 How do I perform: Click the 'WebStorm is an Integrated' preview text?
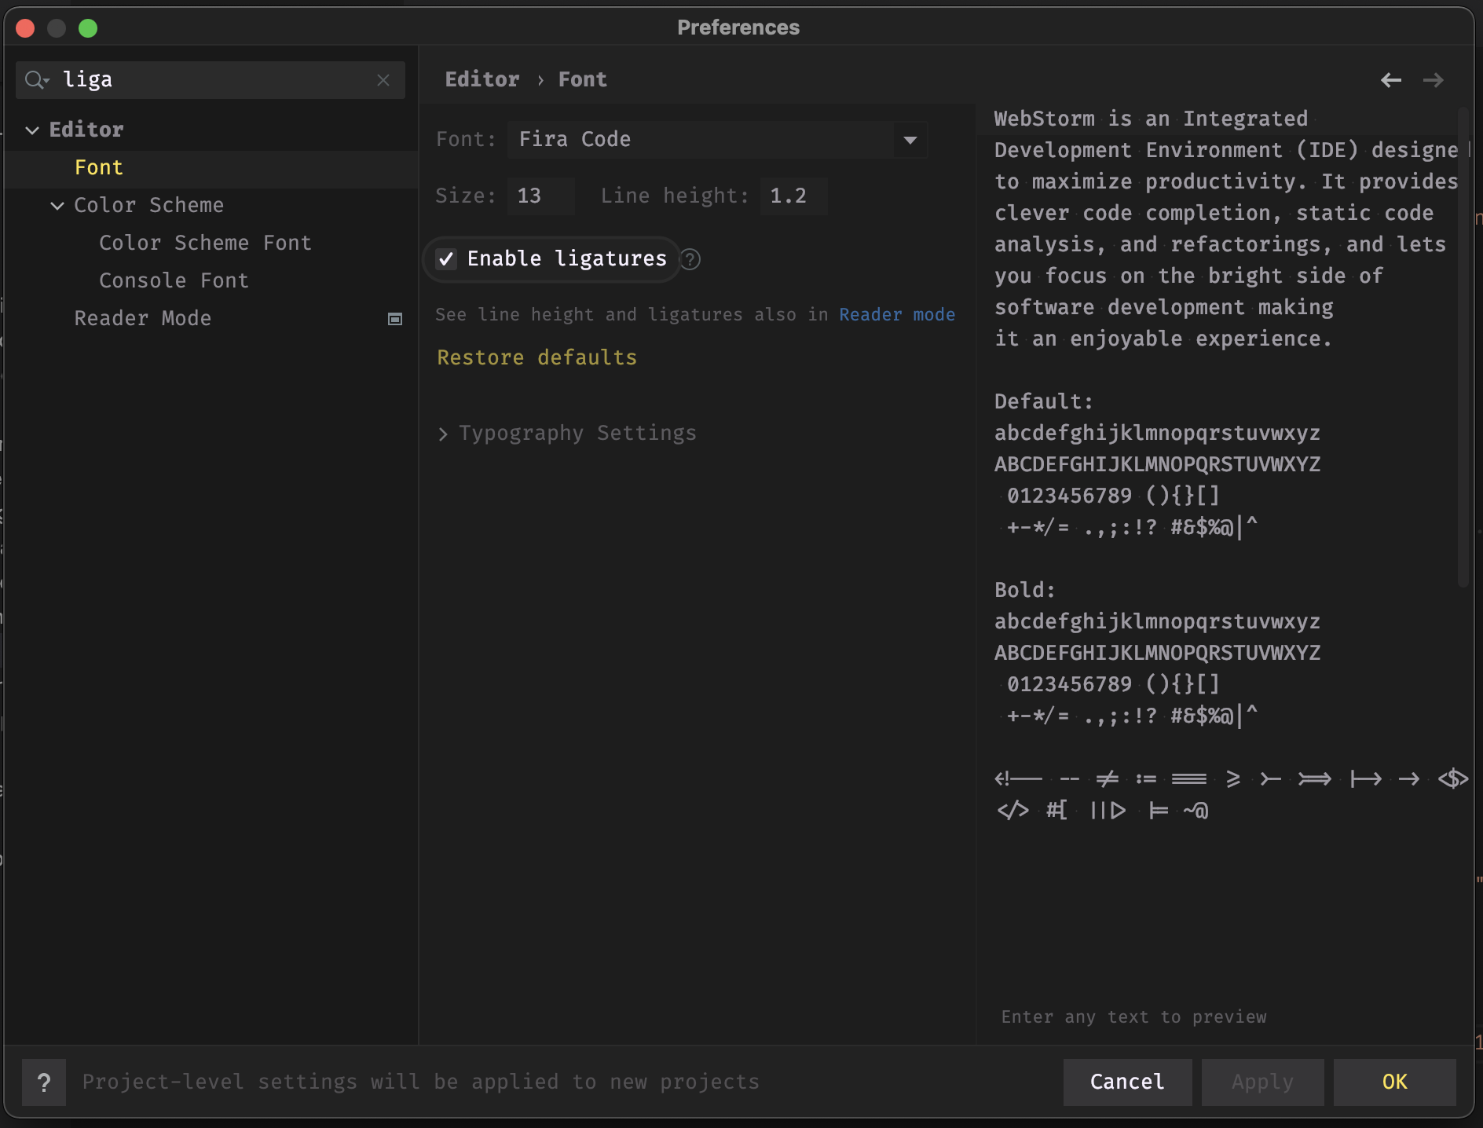click(x=1151, y=119)
